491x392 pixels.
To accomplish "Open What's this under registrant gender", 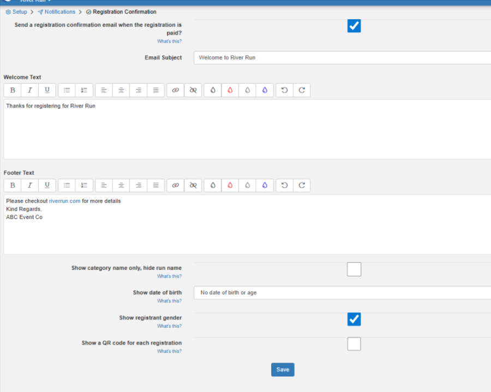I will 170,326.
